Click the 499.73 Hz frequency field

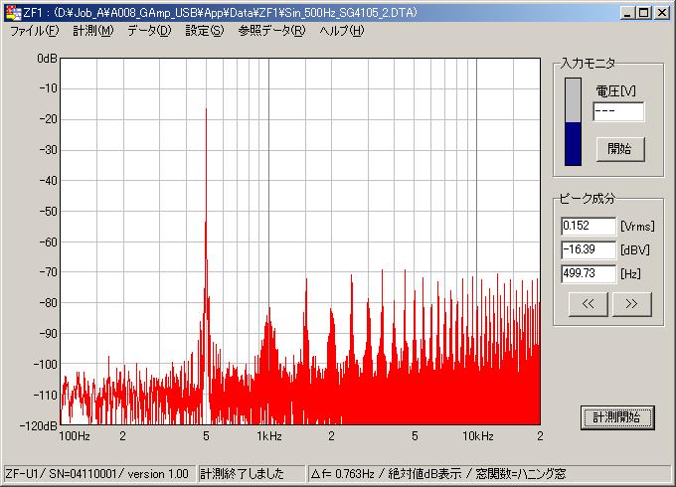pos(589,273)
